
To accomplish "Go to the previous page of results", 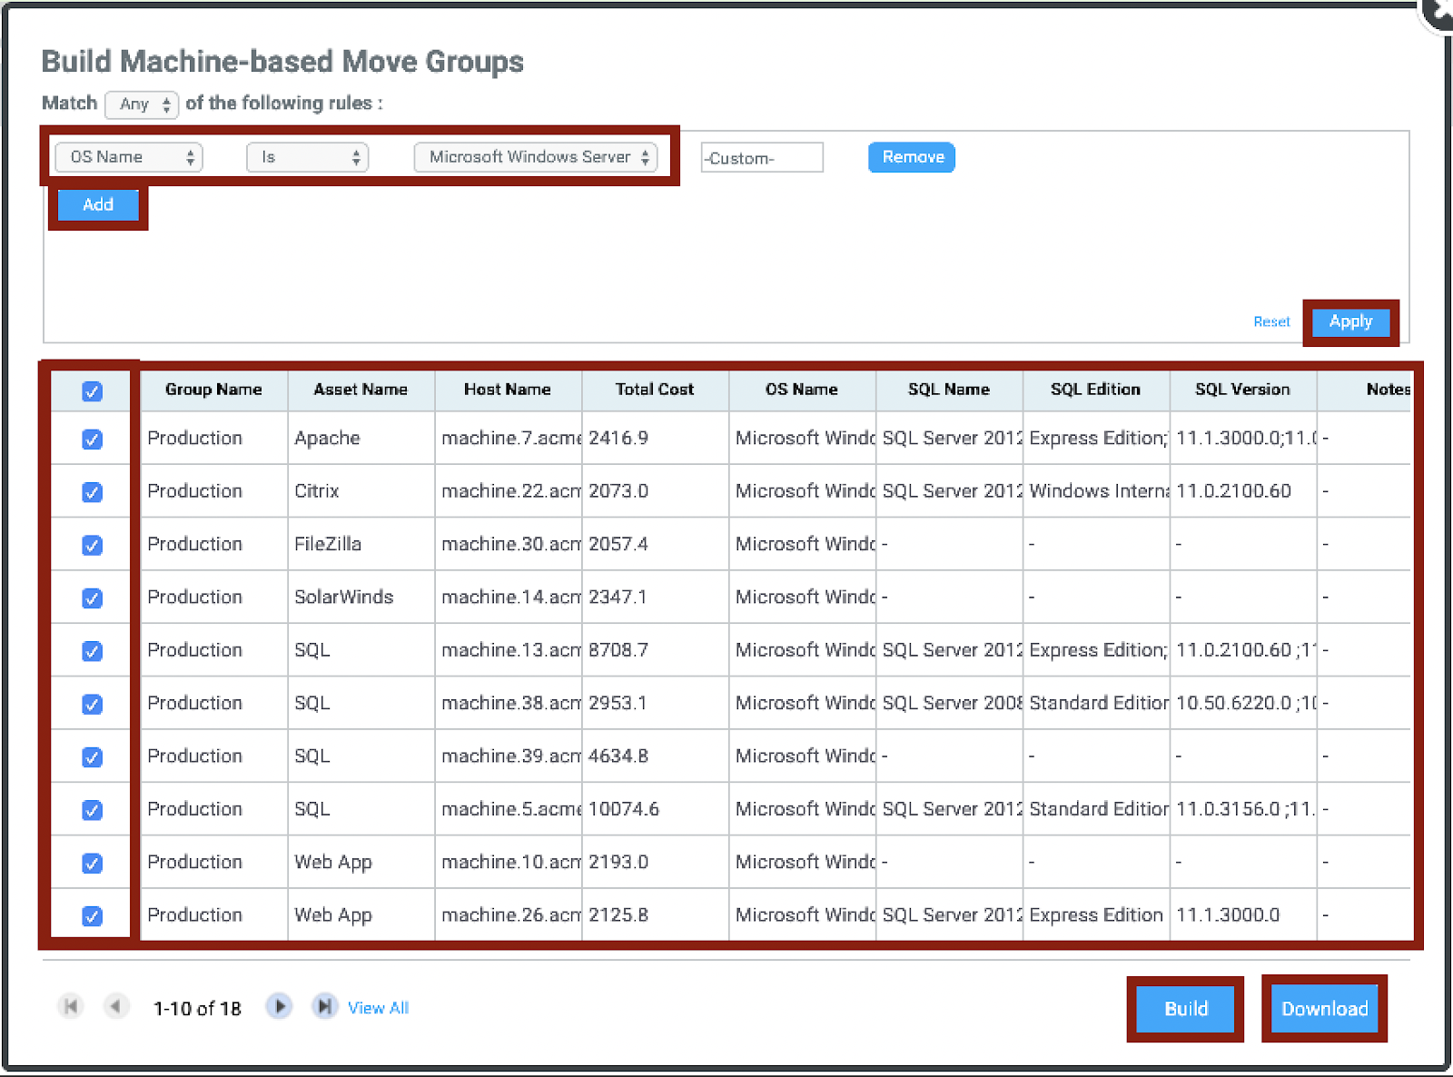I will point(115,1006).
